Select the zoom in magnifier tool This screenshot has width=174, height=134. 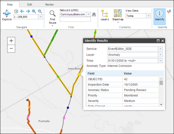pos(34,11)
